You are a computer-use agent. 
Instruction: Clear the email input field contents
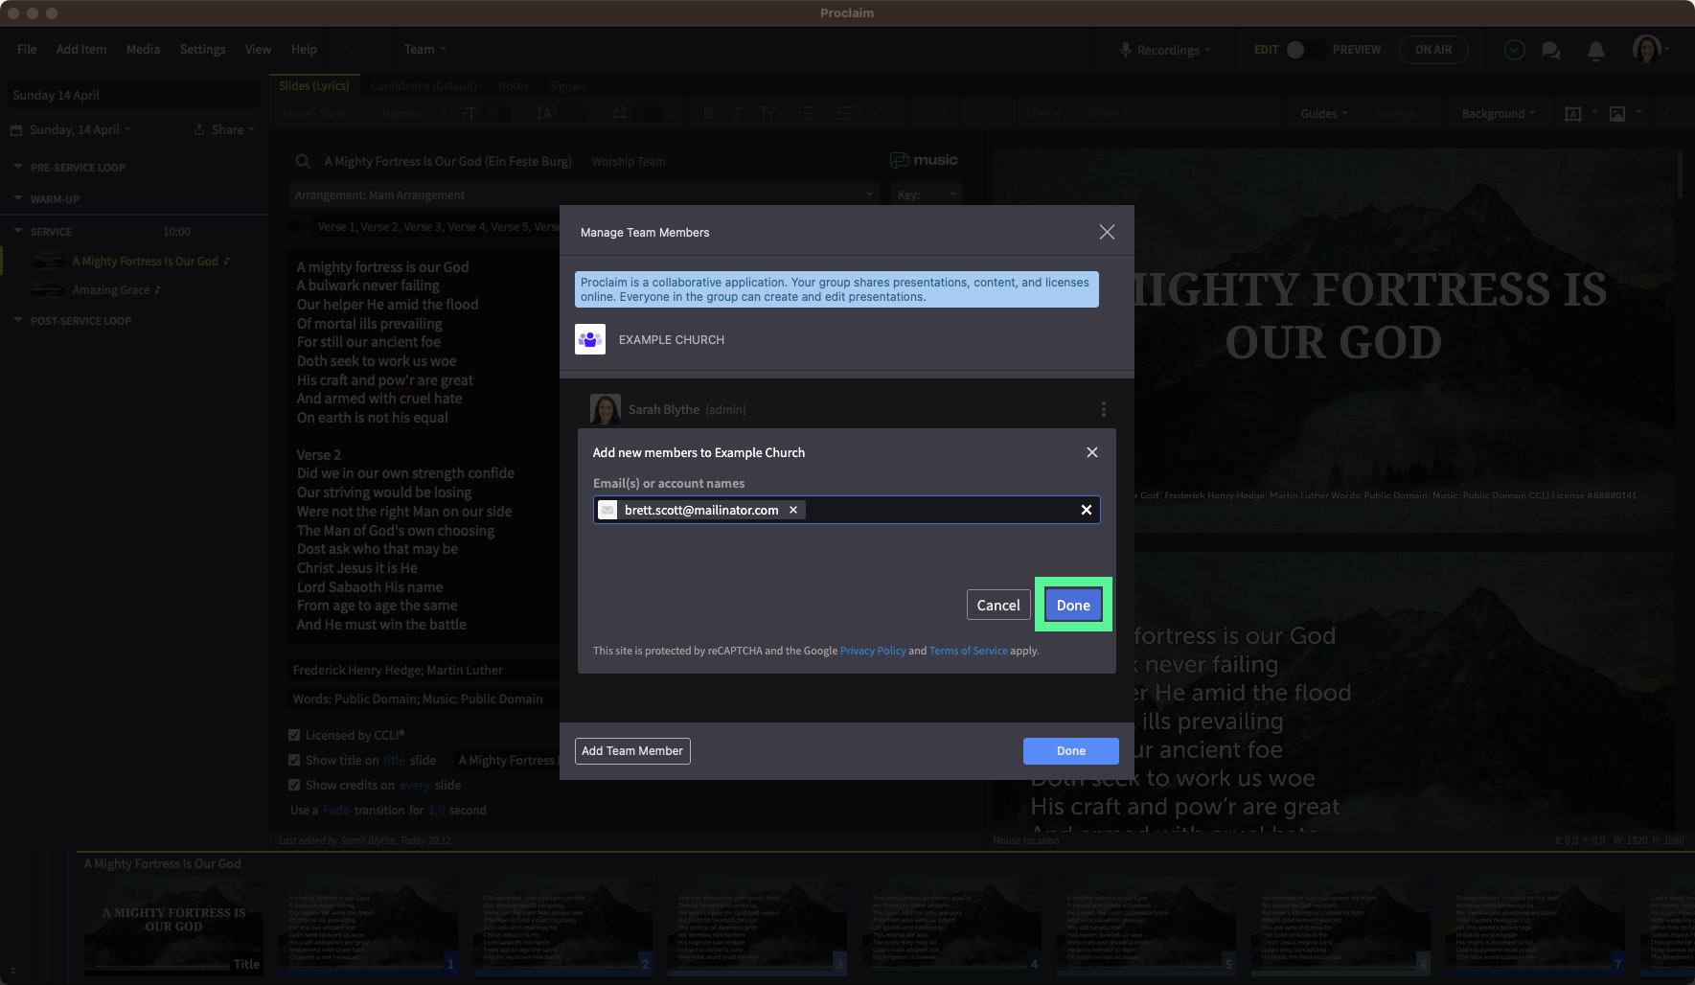[1087, 510]
